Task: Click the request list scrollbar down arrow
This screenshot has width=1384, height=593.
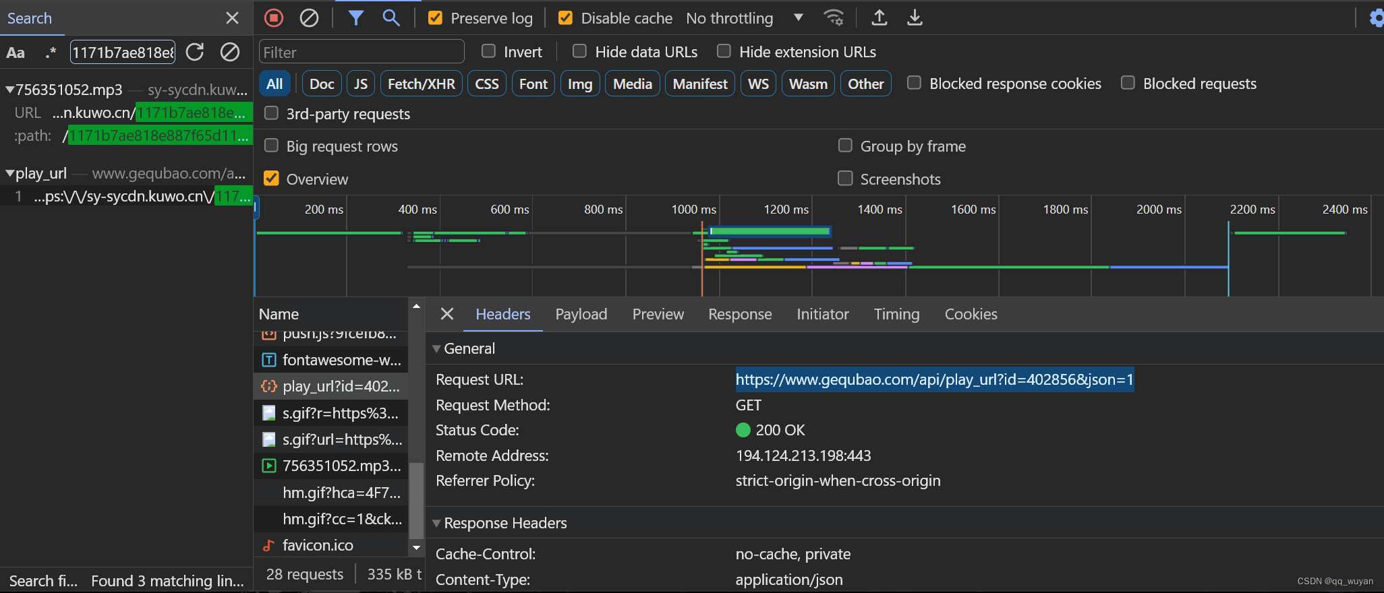Action: (416, 548)
